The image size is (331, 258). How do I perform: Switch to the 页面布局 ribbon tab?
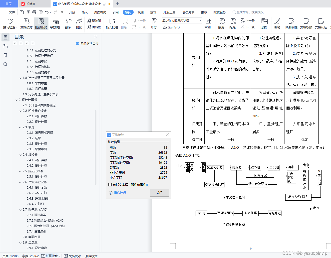tap(100, 12)
